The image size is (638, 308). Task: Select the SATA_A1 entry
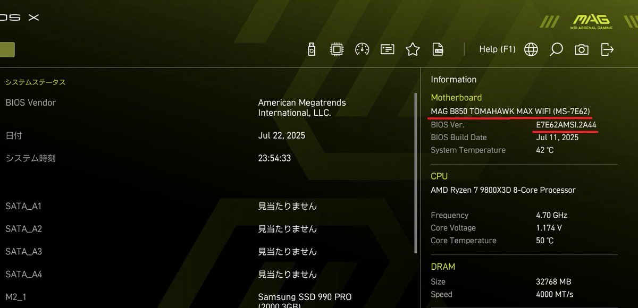coord(207,206)
